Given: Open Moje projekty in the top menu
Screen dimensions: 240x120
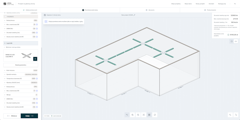Looking at the screenshot, I should [176, 4].
